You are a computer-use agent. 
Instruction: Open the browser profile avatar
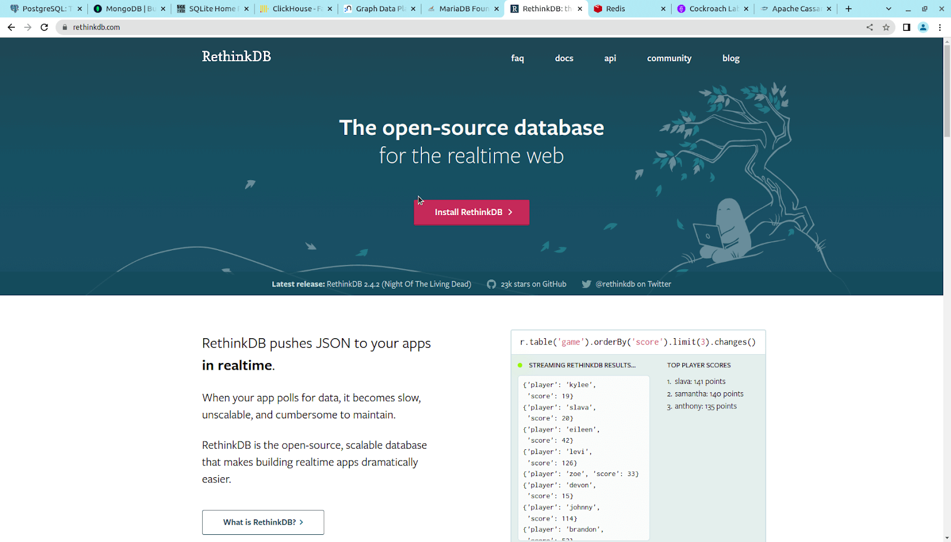[922, 27]
